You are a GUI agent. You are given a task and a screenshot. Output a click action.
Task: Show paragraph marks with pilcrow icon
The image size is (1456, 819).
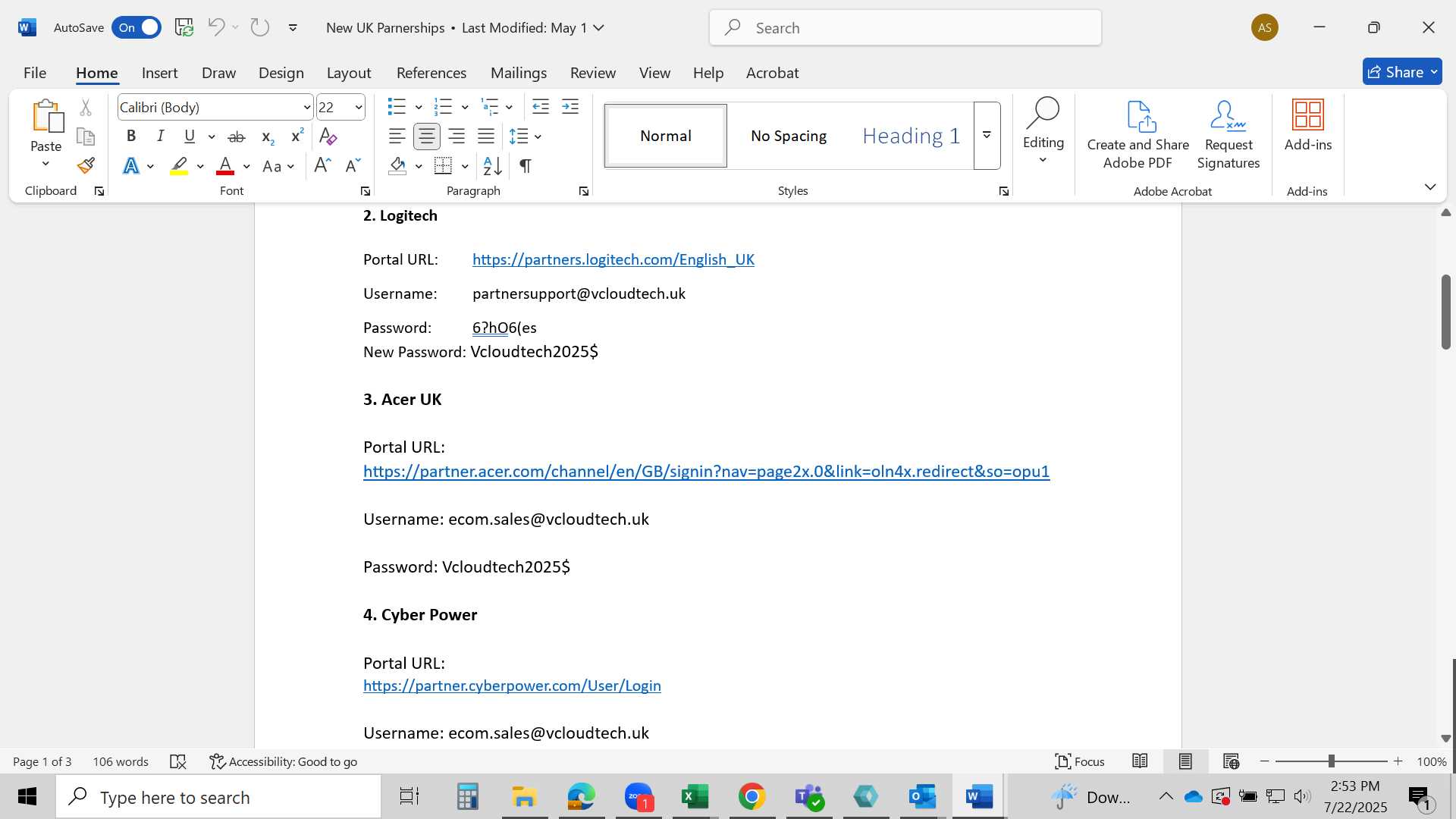(x=525, y=165)
